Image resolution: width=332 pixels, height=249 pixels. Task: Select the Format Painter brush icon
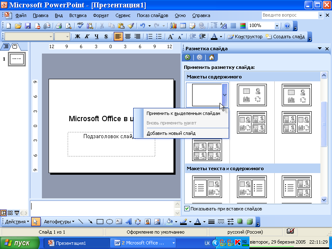point(131,26)
